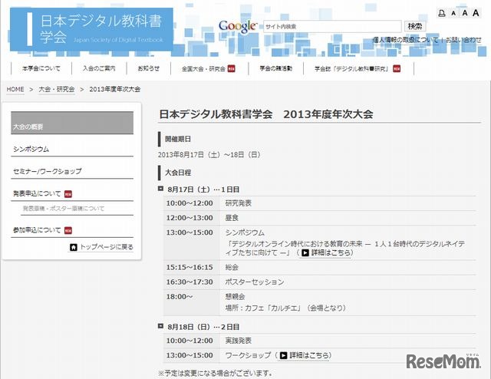Select 大会の概要 in sidebar
The height and width of the screenshot is (379, 491).
(x=72, y=123)
